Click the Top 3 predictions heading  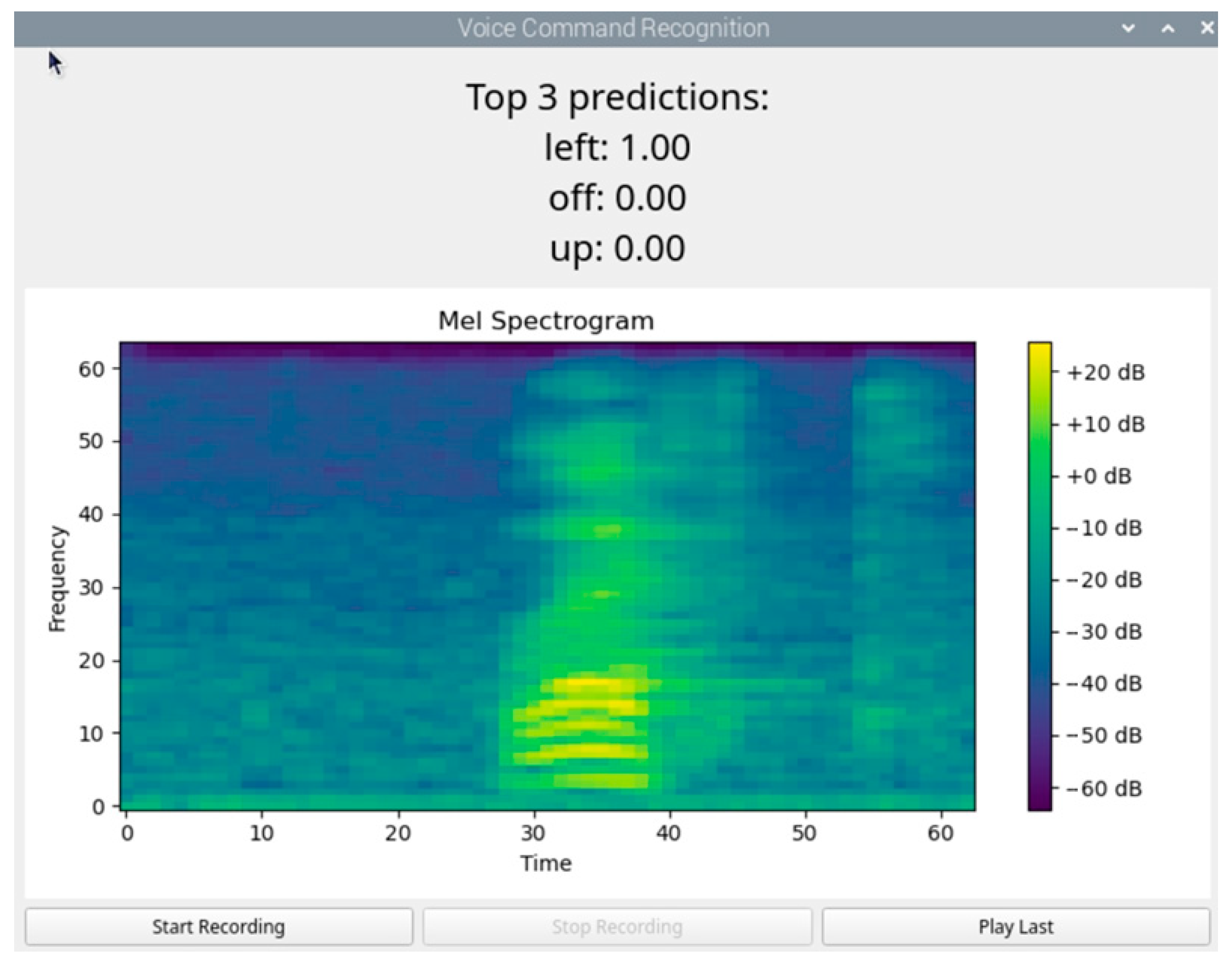coord(617,97)
